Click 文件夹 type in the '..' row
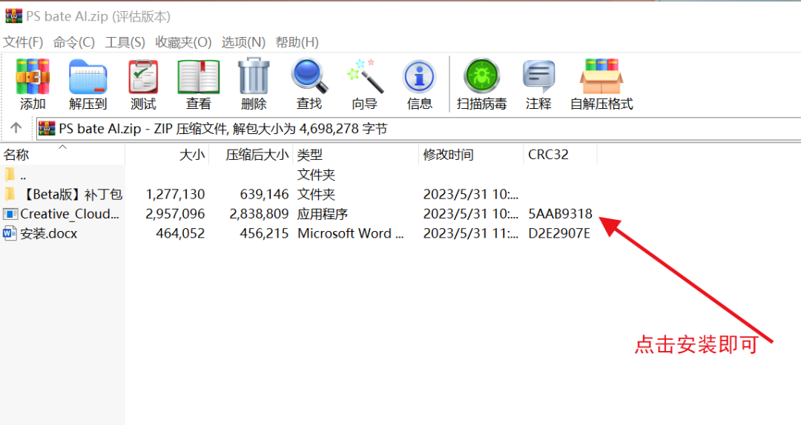The image size is (801, 425). pyautogui.click(x=316, y=175)
